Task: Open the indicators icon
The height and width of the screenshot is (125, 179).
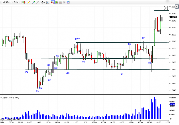Action: [60, 2]
